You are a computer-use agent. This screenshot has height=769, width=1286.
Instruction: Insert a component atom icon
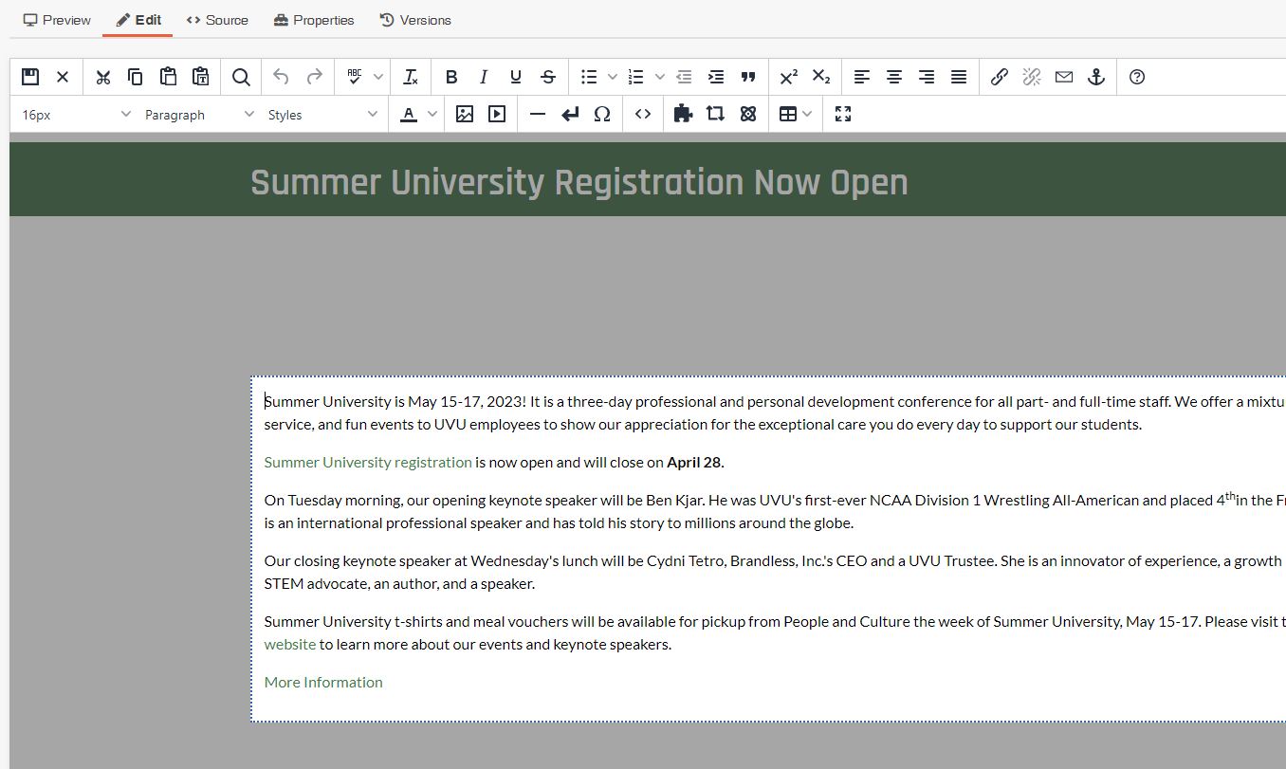pos(748,114)
